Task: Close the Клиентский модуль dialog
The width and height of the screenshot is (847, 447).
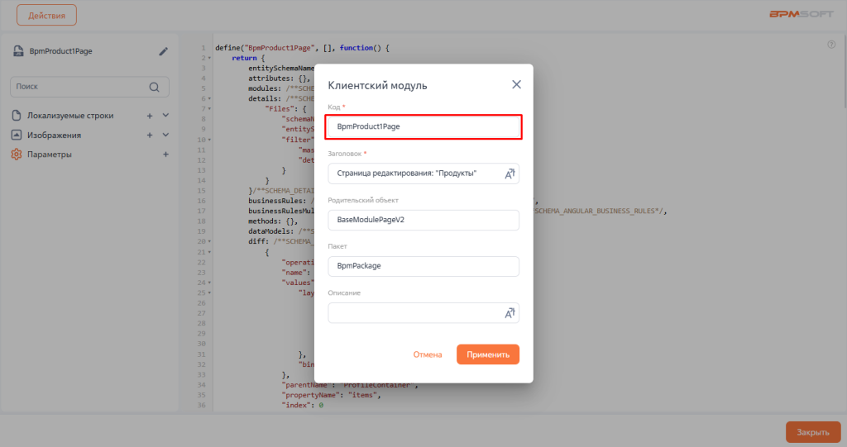Action: pos(516,84)
